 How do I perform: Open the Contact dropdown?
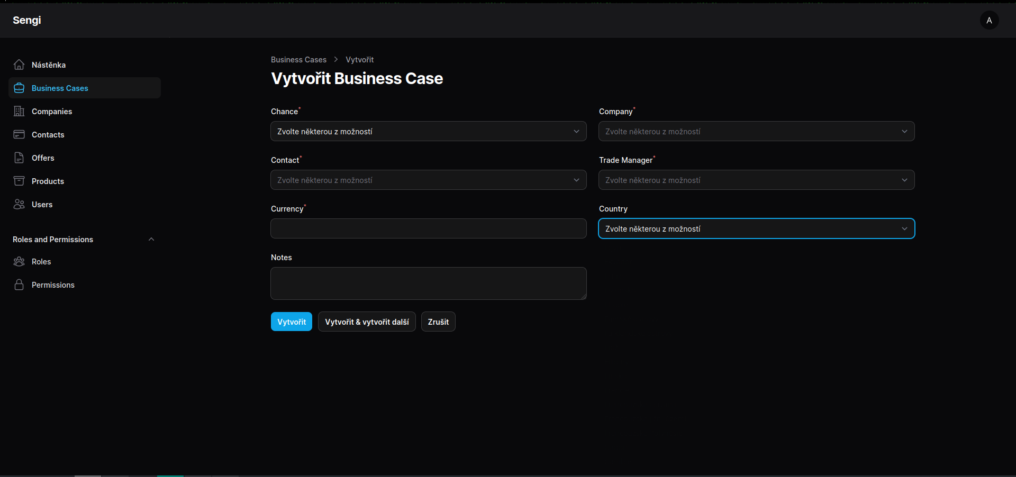tap(429, 180)
